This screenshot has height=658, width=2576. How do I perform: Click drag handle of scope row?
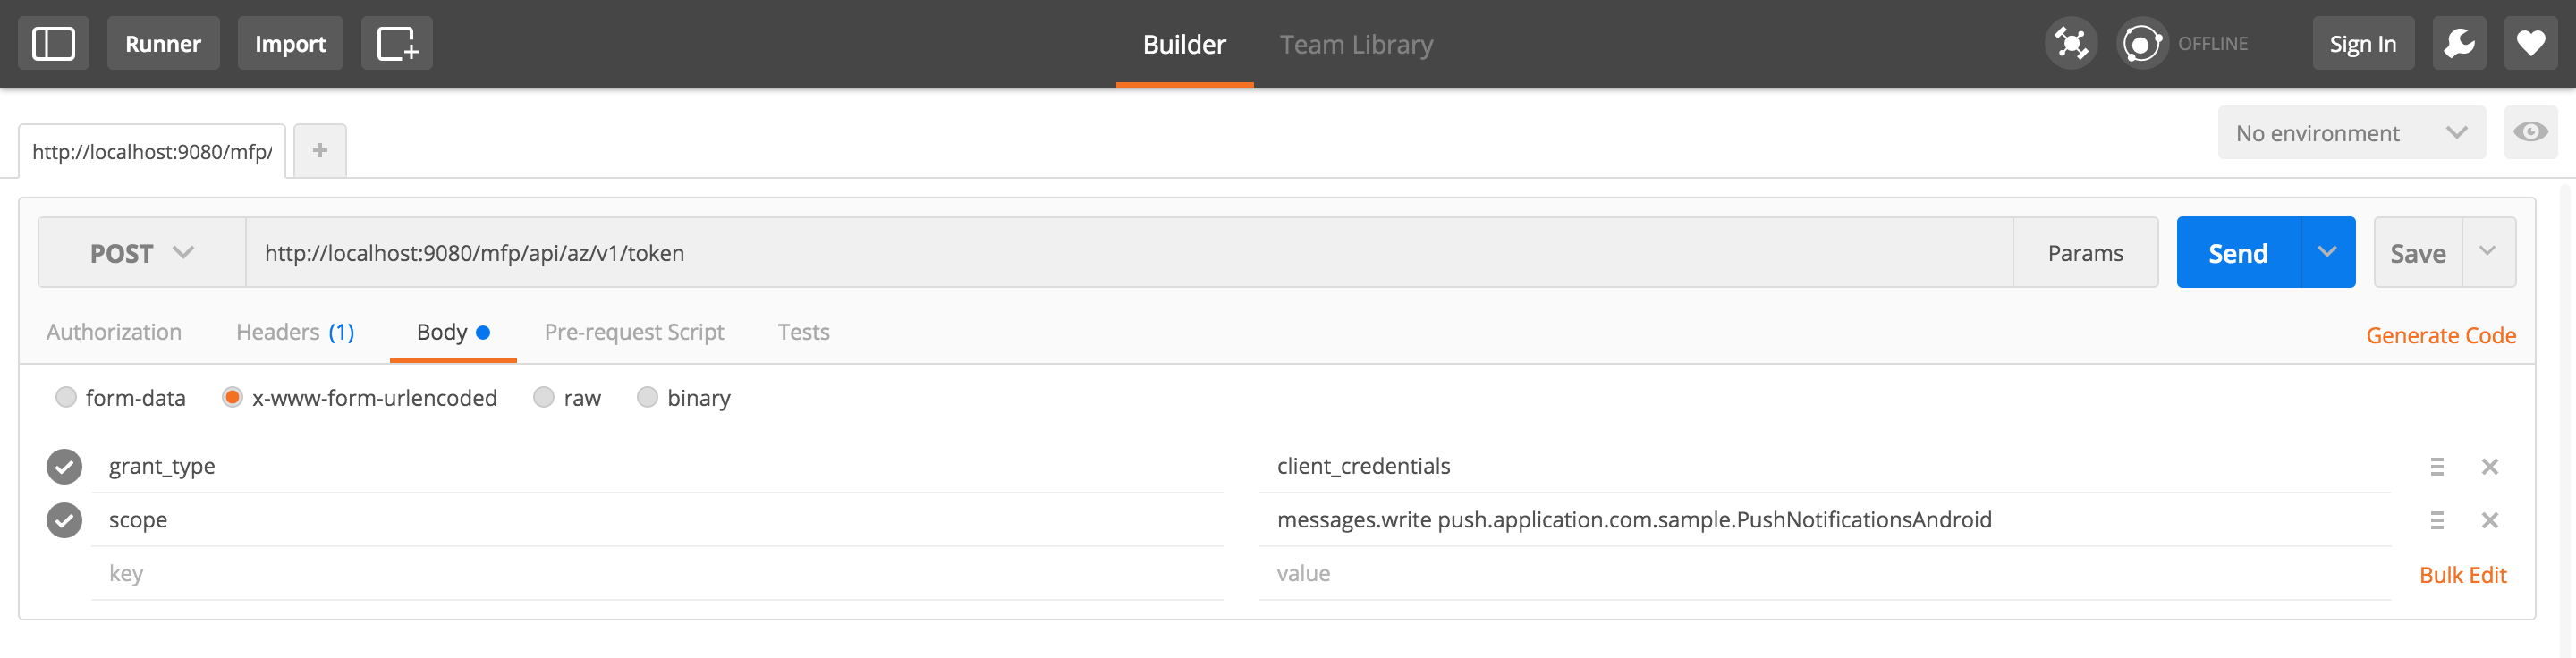(2436, 520)
